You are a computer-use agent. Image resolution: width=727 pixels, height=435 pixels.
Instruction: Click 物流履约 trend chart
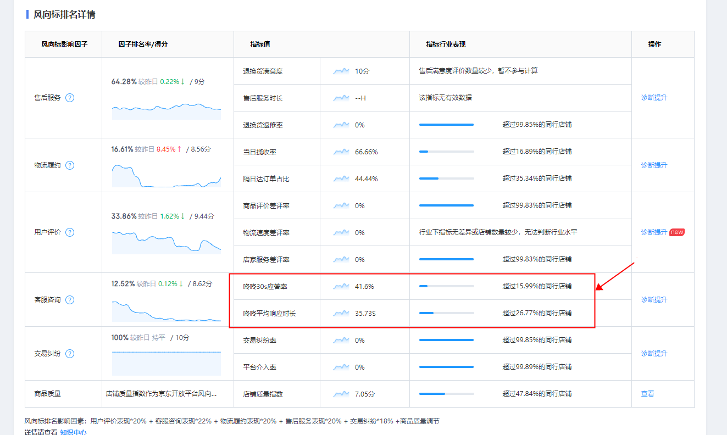167,175
